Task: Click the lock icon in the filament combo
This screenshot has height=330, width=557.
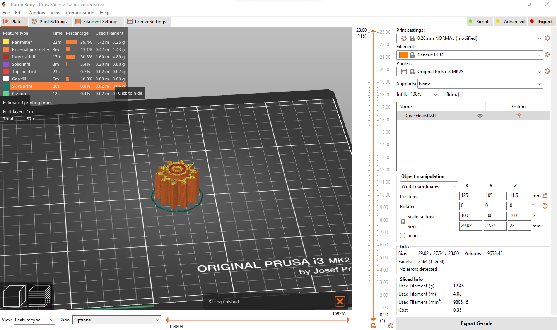Action: [412, 55]
